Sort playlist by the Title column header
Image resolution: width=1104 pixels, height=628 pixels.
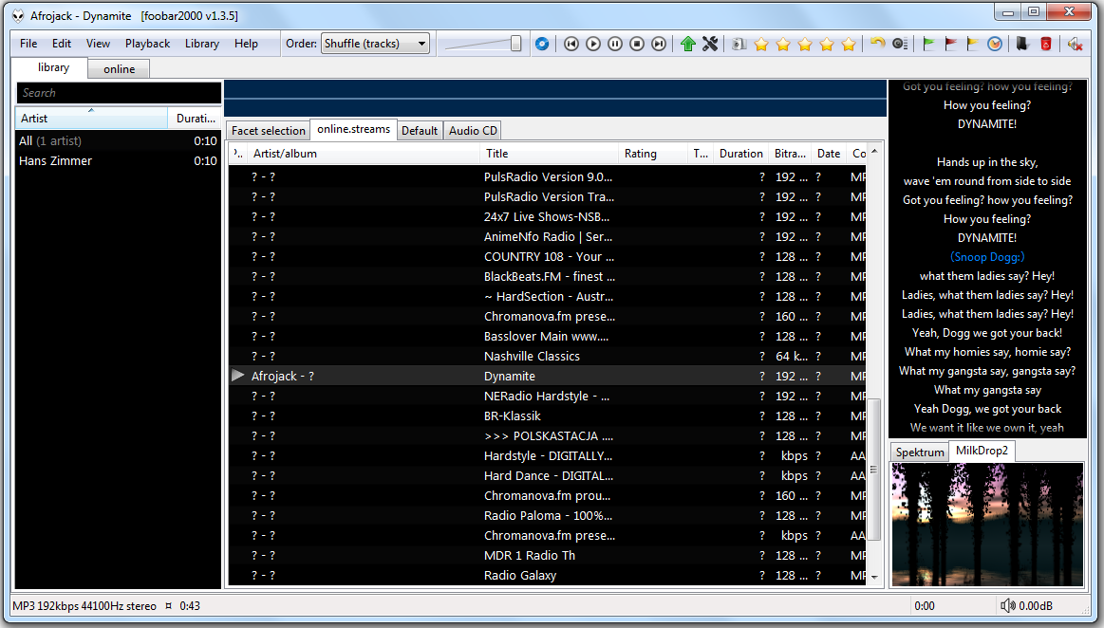tap(549, 154)
